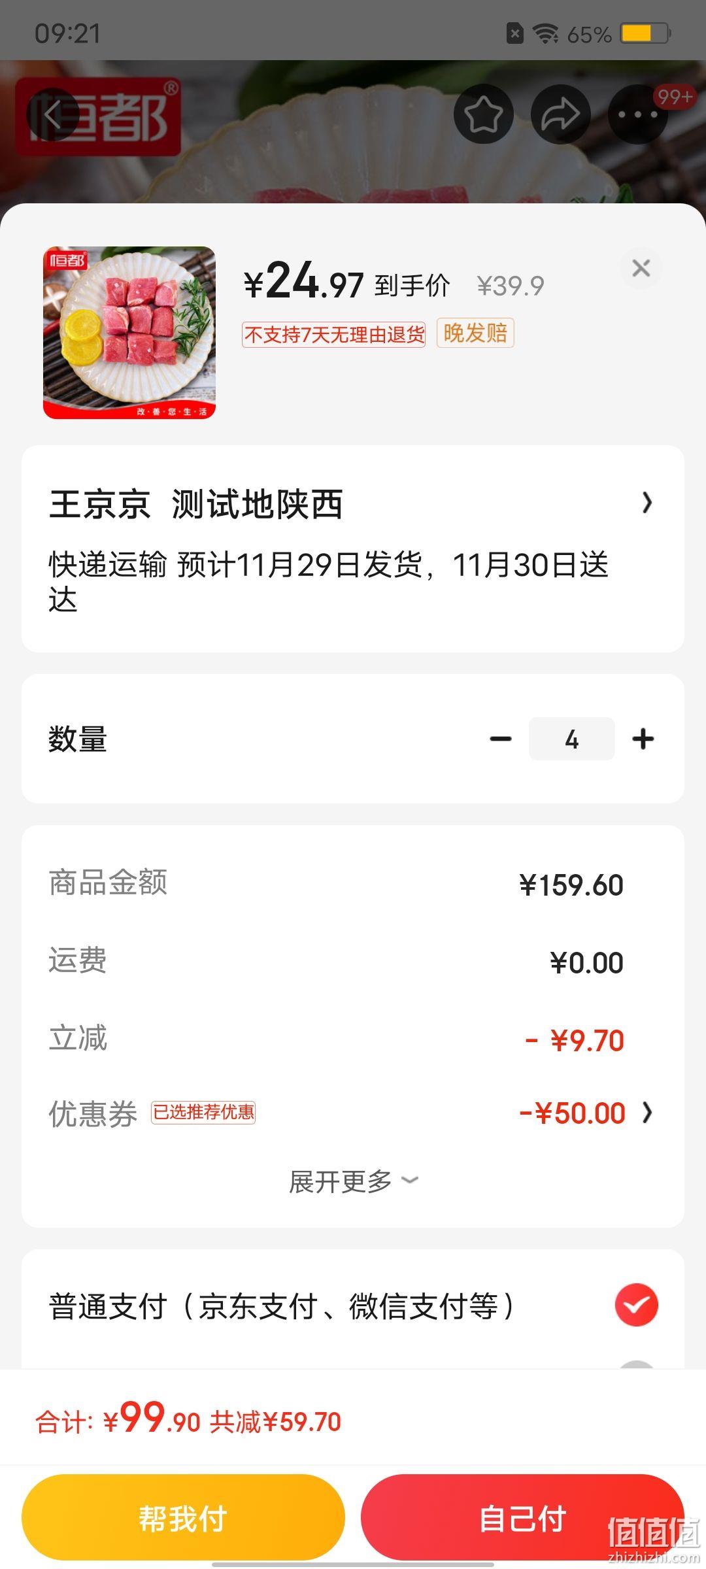
Task: Select 普通支付 payment radio button
Action: coord(636,1305)
